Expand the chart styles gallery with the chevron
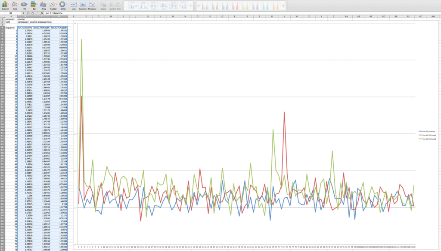Viewport: 441px width, 251px height. 283,6
